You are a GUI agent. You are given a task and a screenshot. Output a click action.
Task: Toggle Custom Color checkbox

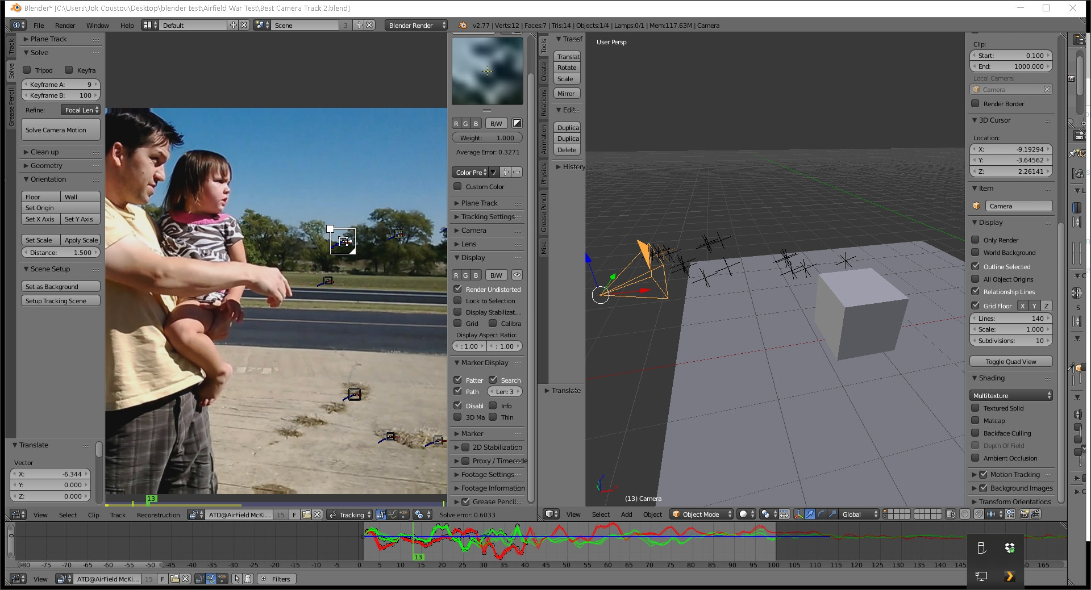[457, 186]
